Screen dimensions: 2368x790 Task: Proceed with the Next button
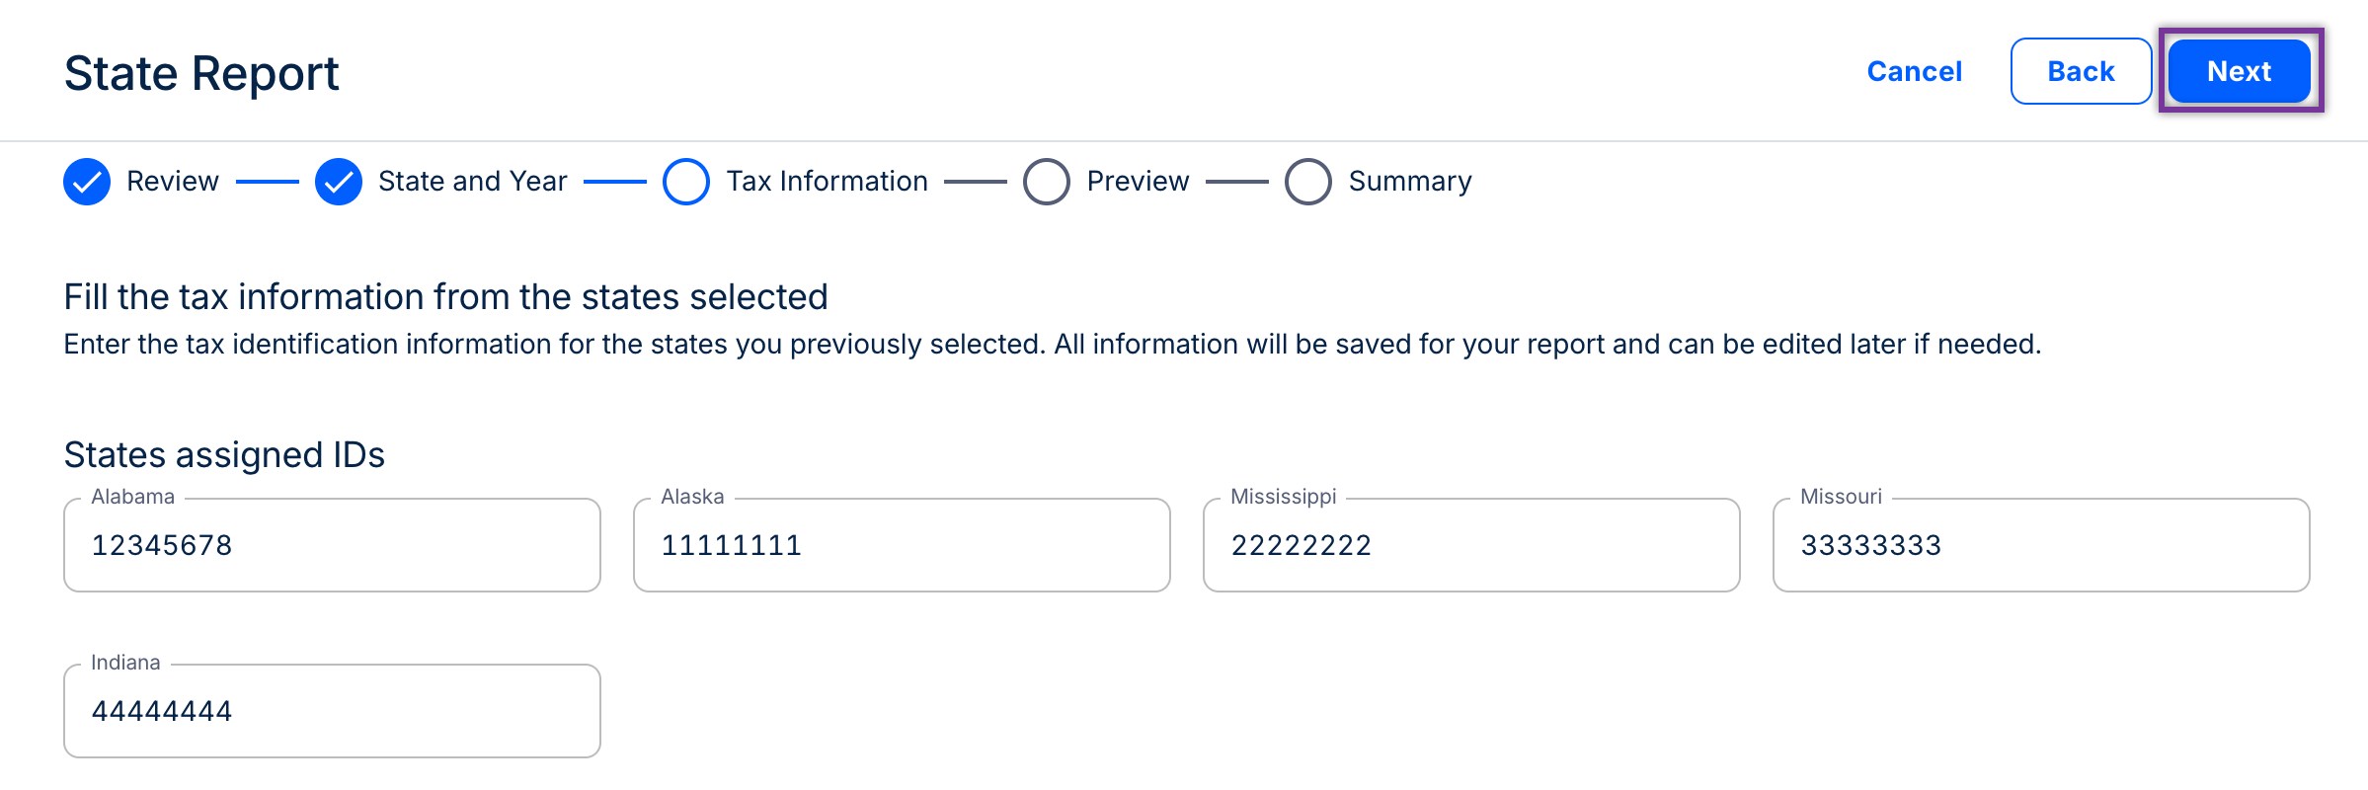2239,71
